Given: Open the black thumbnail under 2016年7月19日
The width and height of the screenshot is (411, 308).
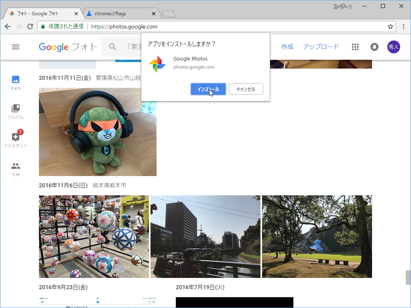Looking at the screenshot, I should pos(234,302).
